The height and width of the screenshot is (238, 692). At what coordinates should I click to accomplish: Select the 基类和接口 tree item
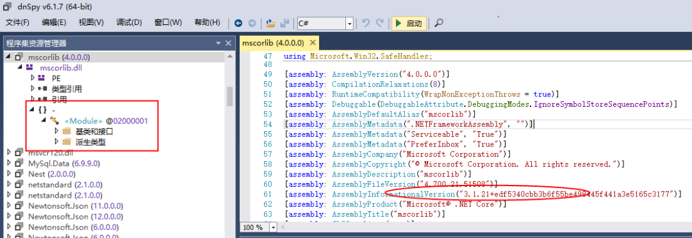(94, 131)
